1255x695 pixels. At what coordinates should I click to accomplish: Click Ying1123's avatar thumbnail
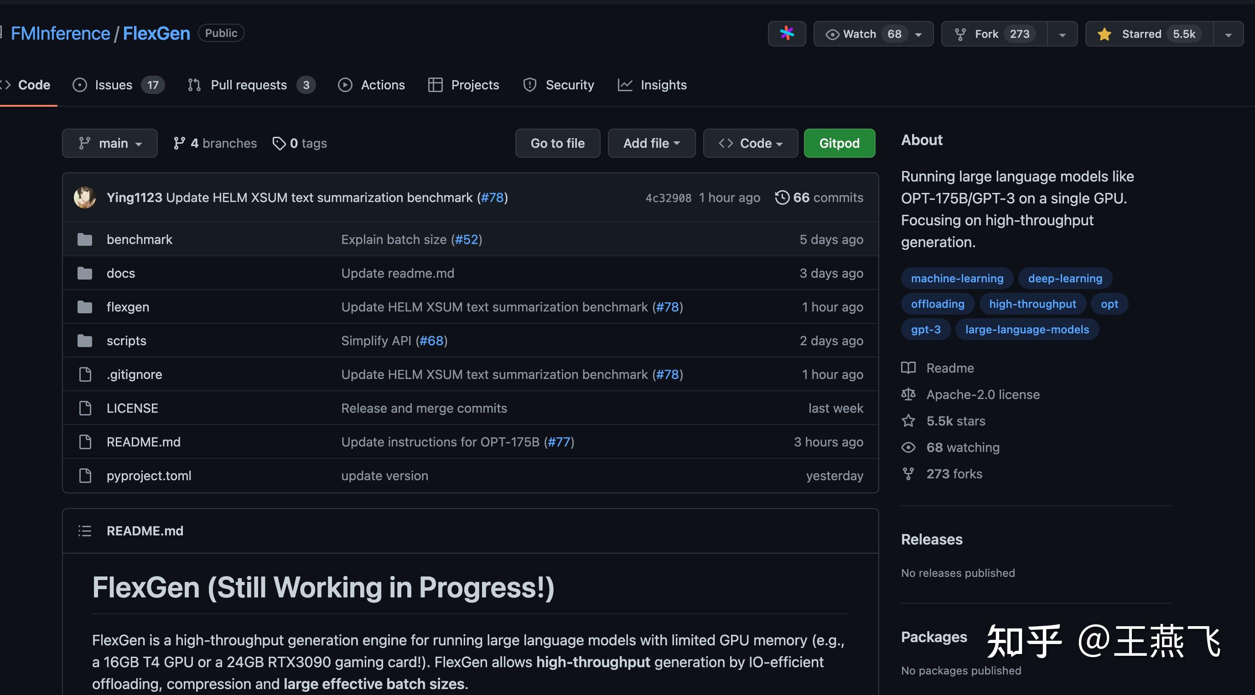click(85, 197)
